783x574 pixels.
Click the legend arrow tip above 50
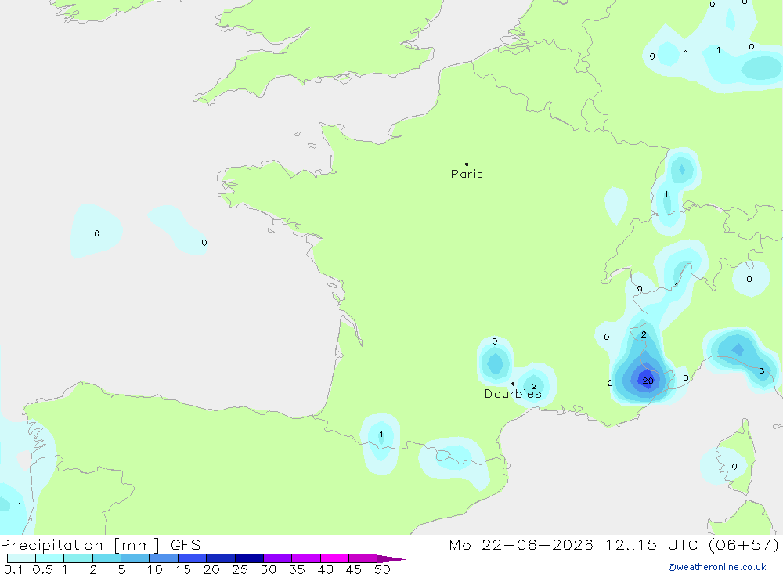(x=391, y=559)
